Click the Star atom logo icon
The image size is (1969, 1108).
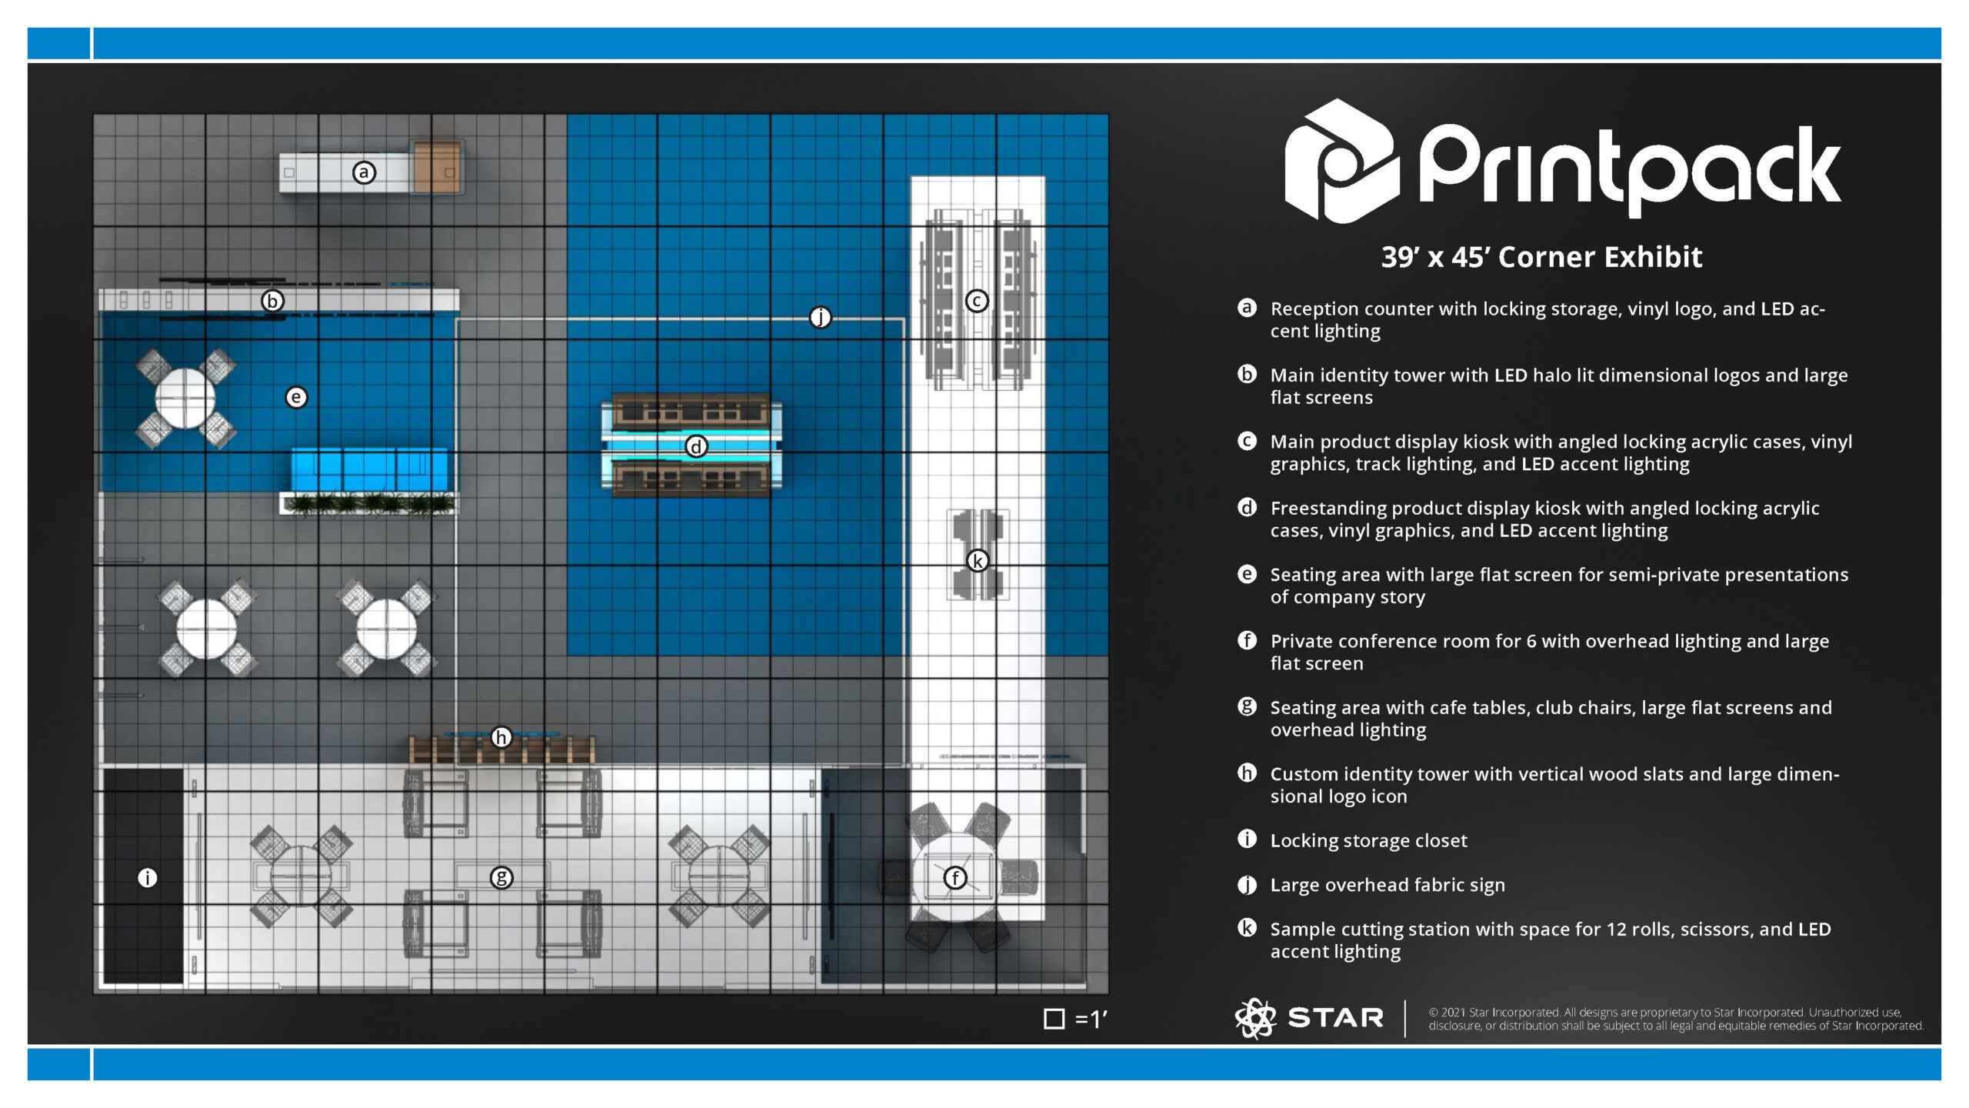(1255, 1019)
